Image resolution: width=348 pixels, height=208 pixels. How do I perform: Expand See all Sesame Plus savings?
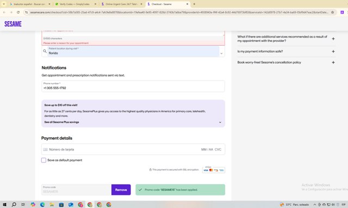[133, 122]
